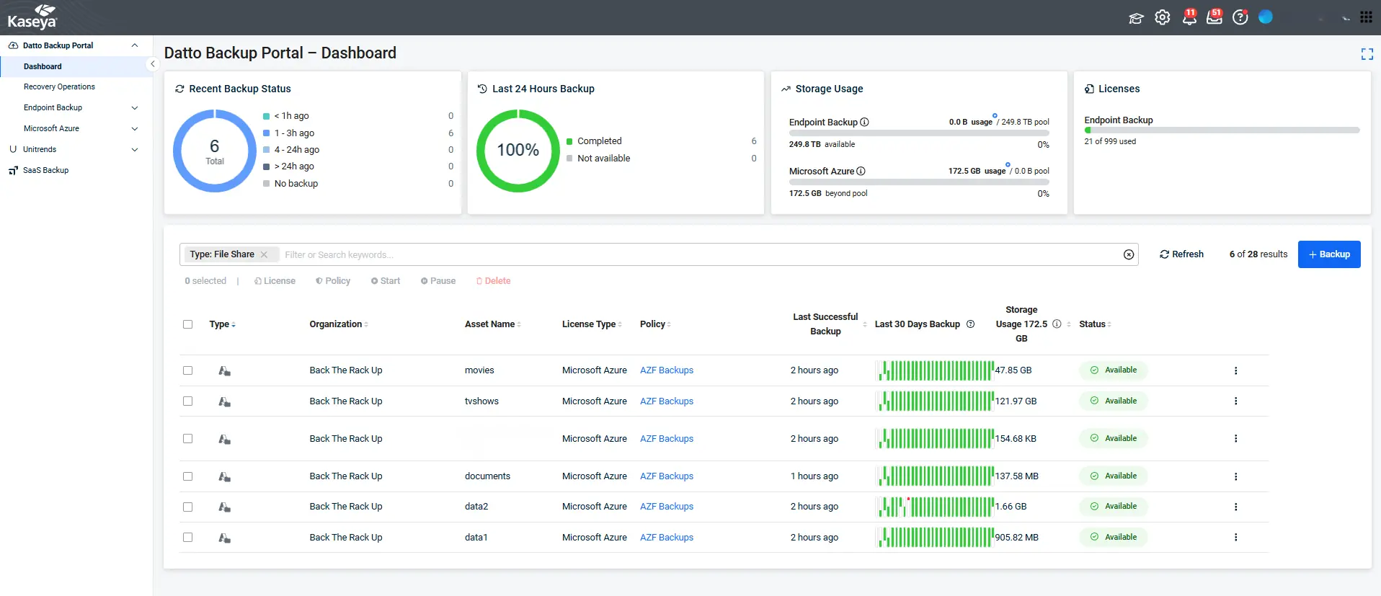Screen dimensions: 1381x596
Task: Open AZF Backups policy link for data1
Action: 667,538
